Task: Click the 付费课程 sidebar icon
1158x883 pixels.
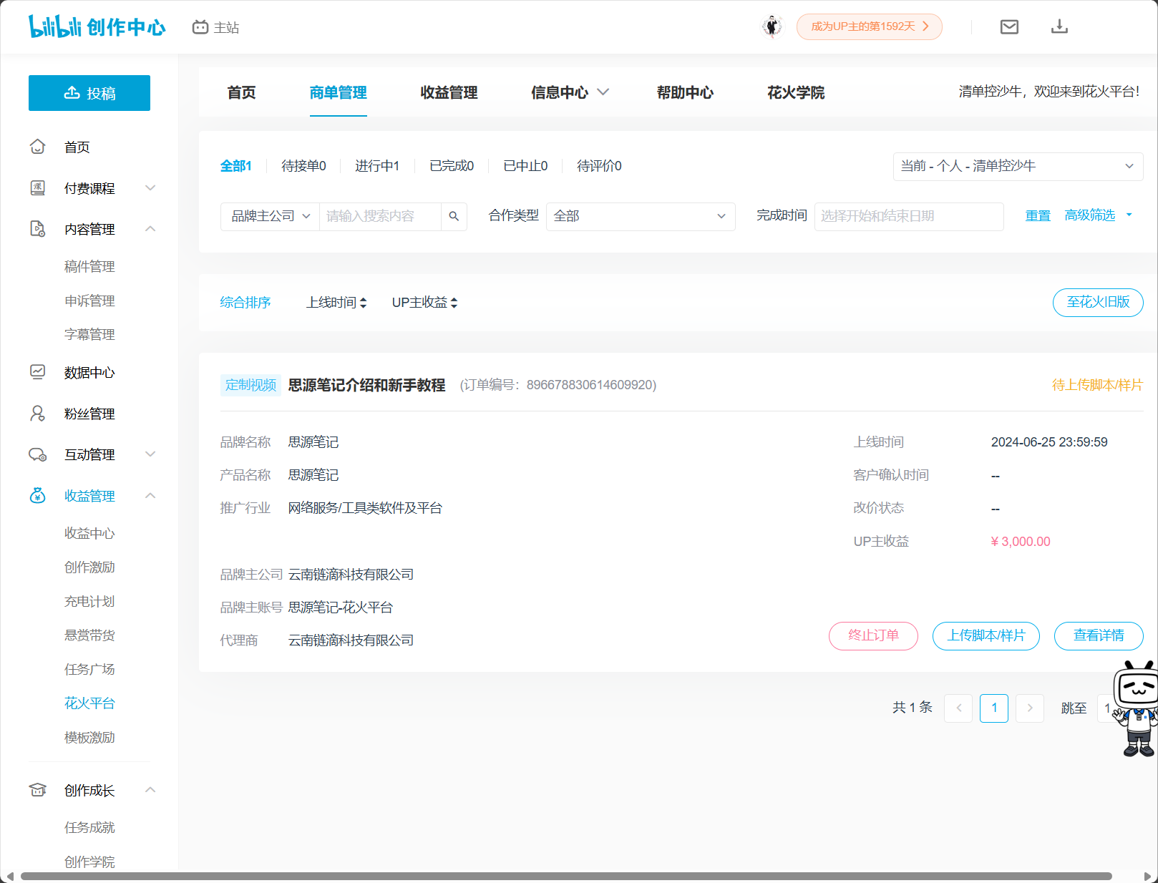Action: tap(38, 188)
